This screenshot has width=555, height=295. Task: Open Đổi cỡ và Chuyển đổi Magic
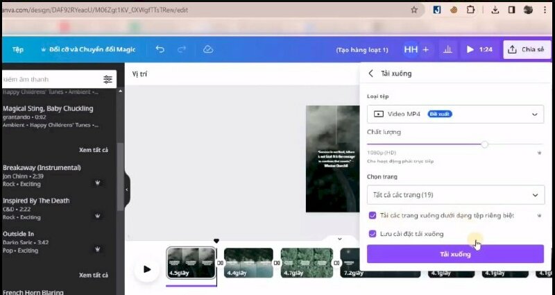pyautogui.click(x=88, y=49)
